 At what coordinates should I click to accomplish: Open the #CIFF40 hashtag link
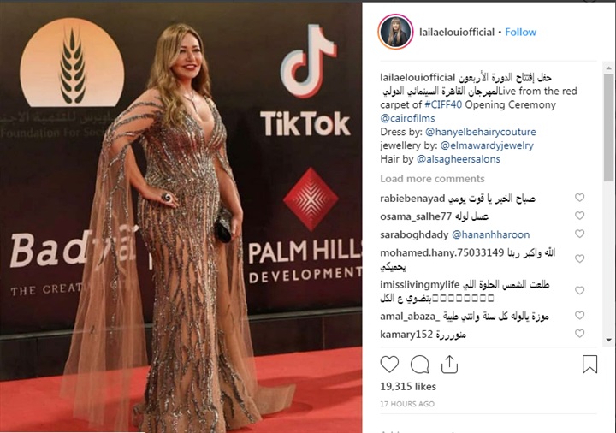pos(443,104)
